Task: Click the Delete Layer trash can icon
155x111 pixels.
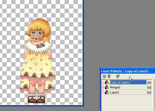Action: pos(109,76)
